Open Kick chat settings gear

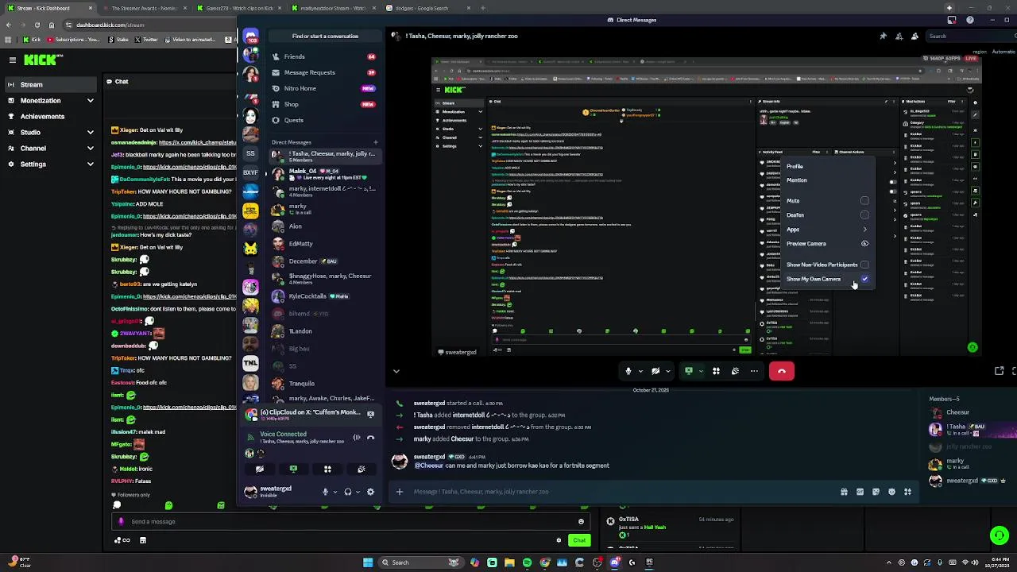[x=559, y=540]
